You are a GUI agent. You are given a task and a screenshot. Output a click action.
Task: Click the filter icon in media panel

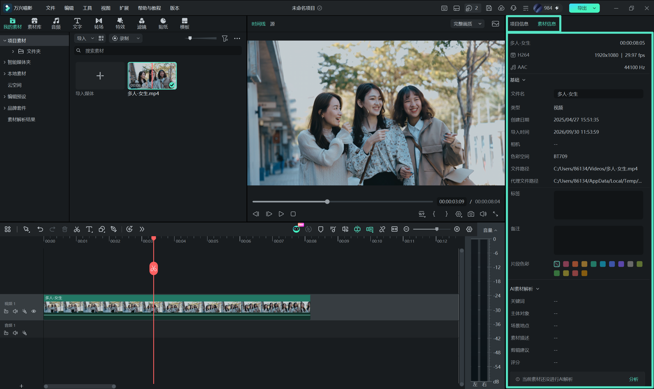[225, 39]
